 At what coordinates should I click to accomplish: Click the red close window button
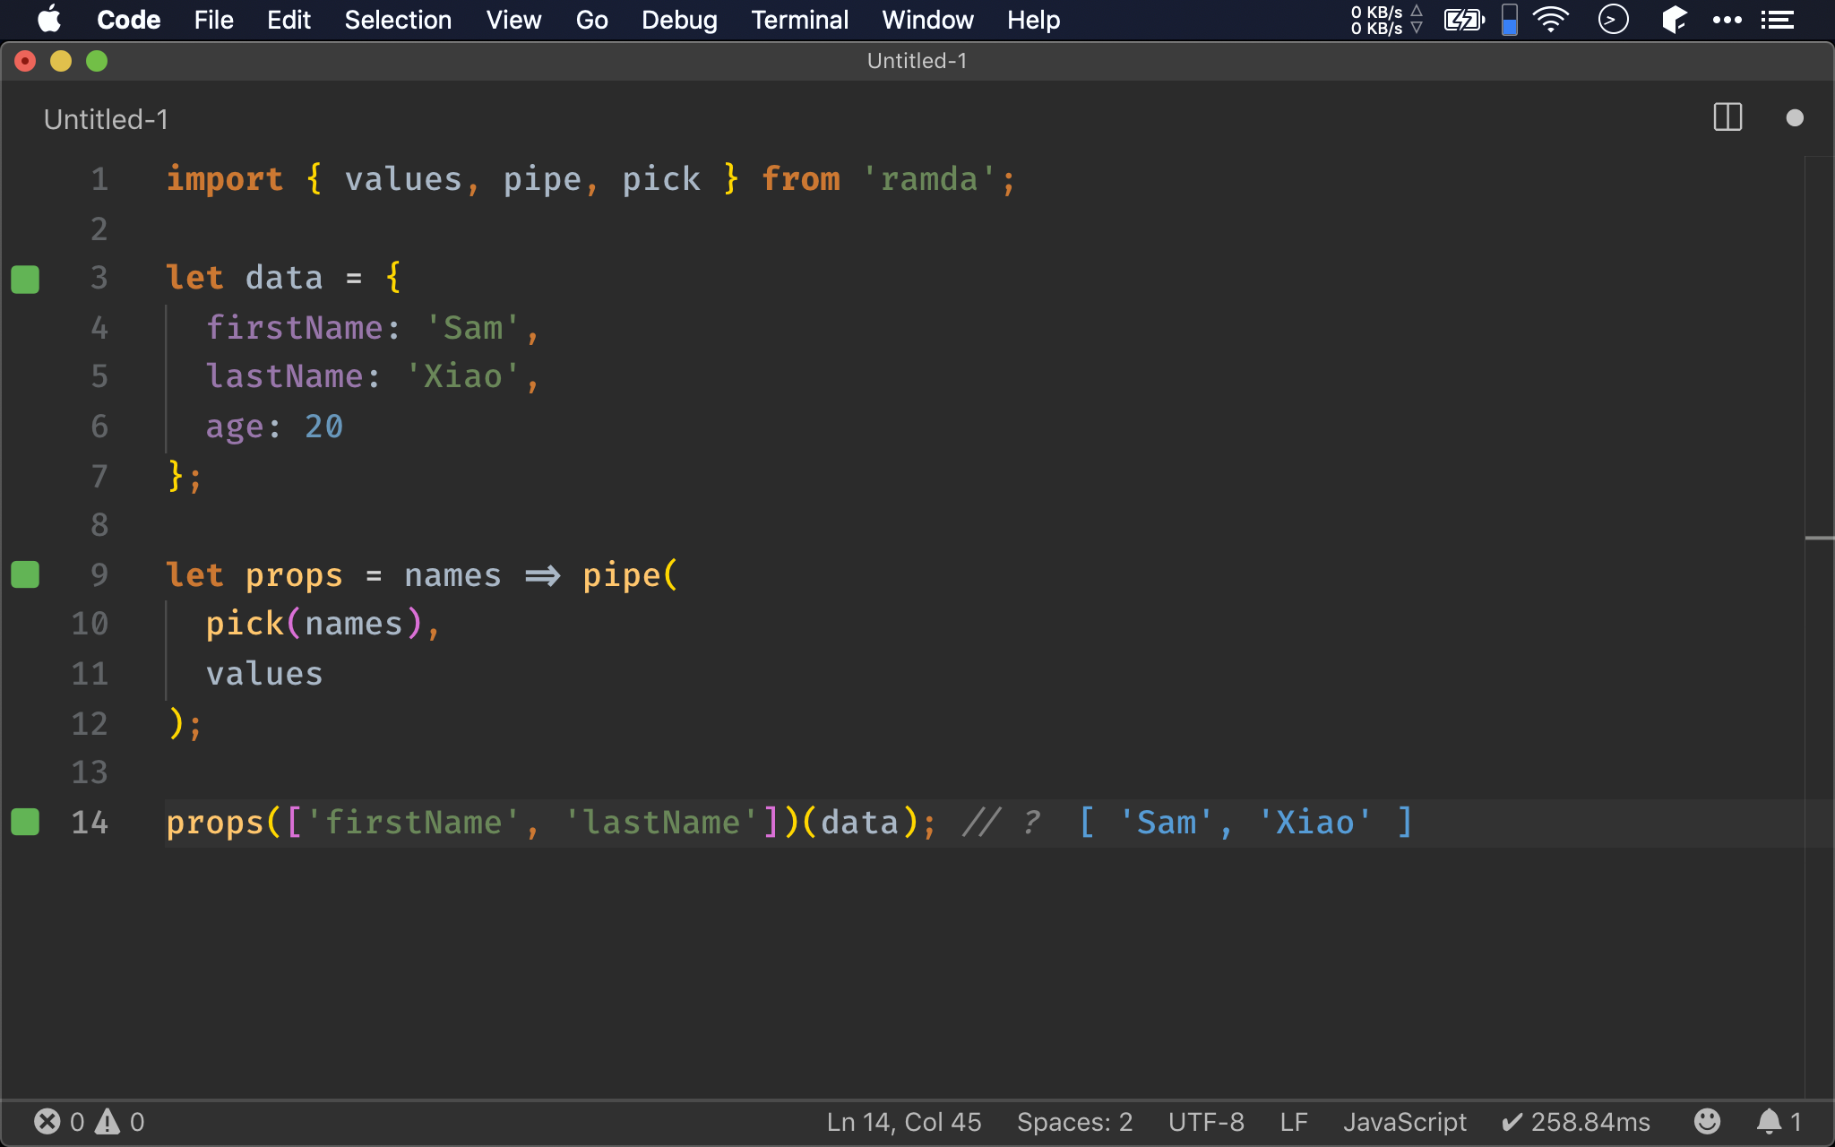(x=25, y=61)
